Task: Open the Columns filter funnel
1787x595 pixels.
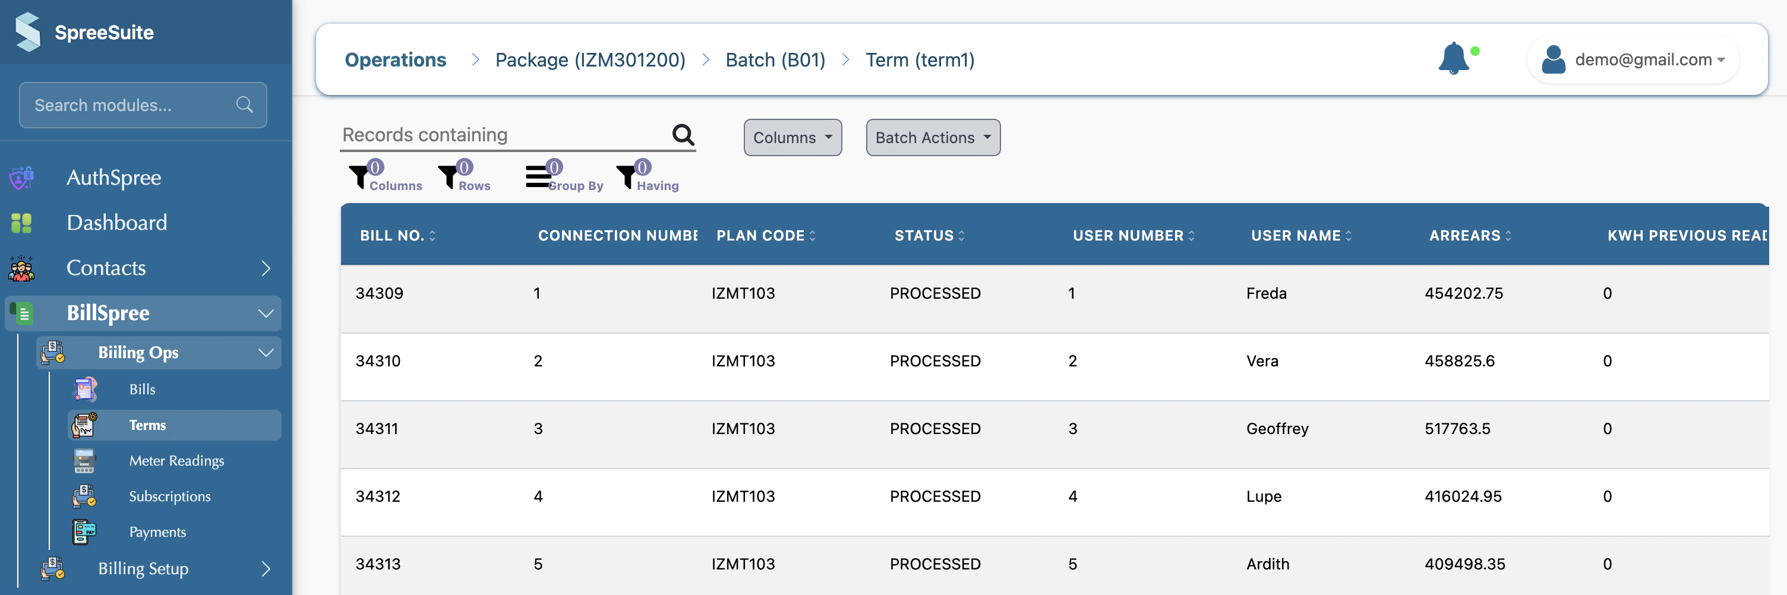Action: pyautogui.click(x=359, y=178)
